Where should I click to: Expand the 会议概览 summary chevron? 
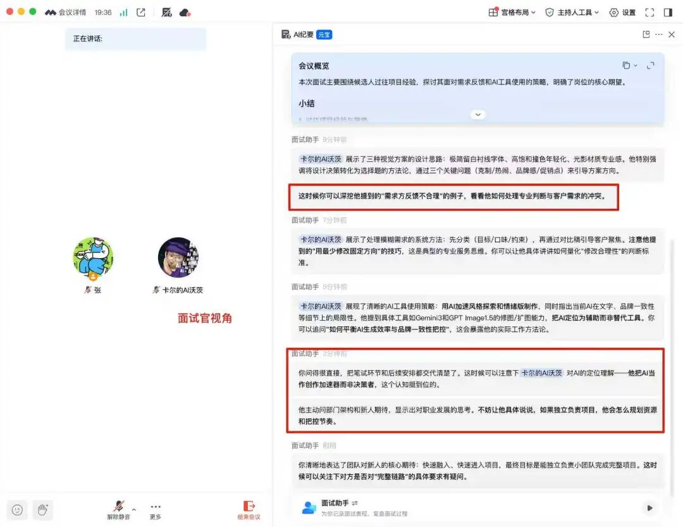point(477,114)
